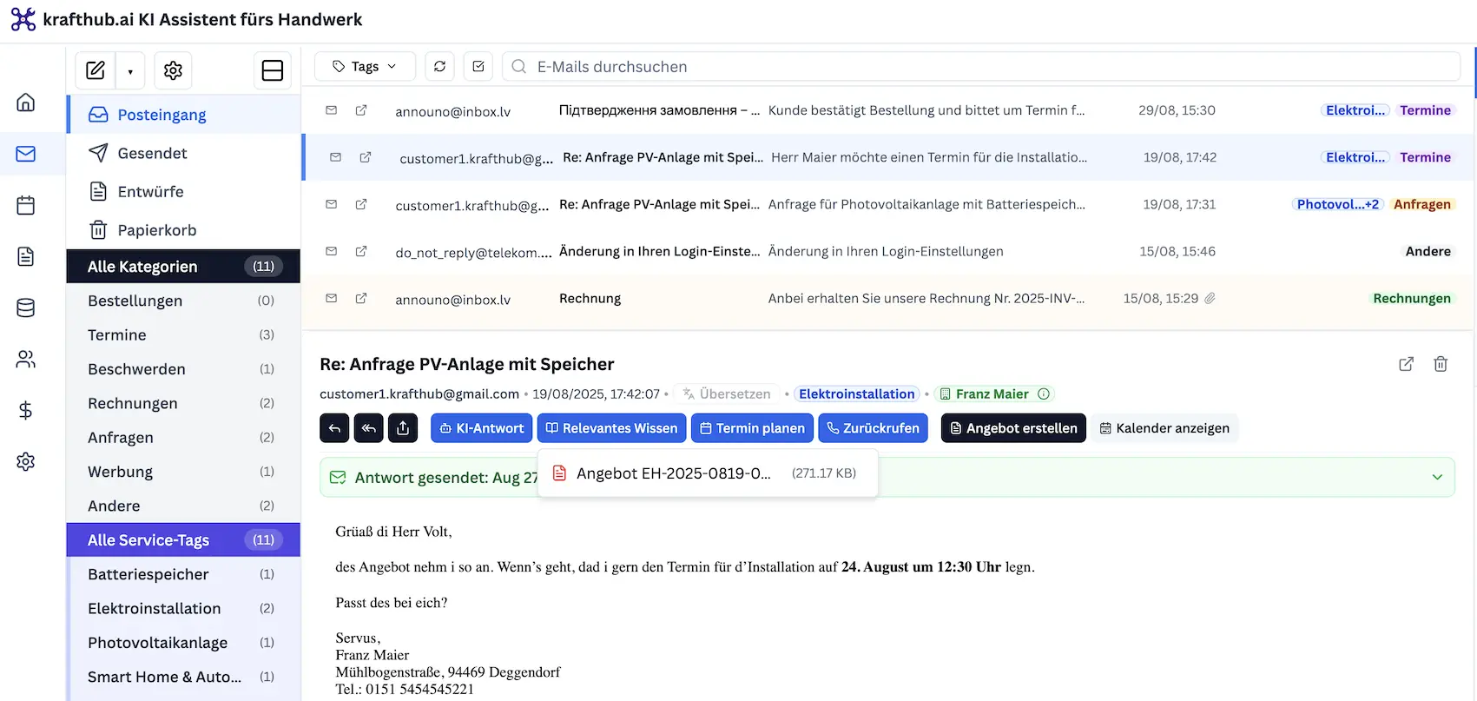Delete the opened email with trash icon
Image resolution: width=1477 pixels, height=701 pixels.
[x=1441, y=364]
